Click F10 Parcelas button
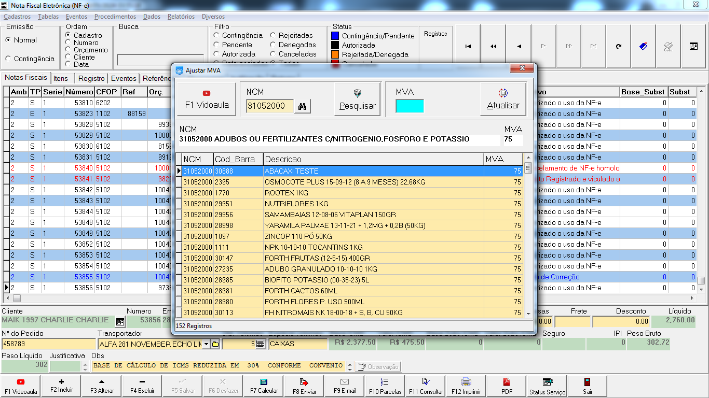Image resolution: width=709 pixels, height=398 pixels. click(x=385, y=387)
